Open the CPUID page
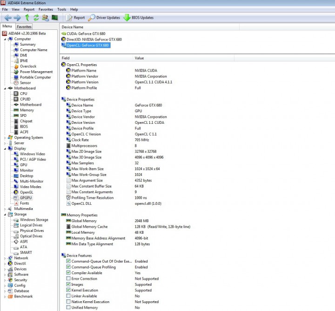Image resolution: width=335 pixels, height=311 pixels. click(x=25, y=99)
